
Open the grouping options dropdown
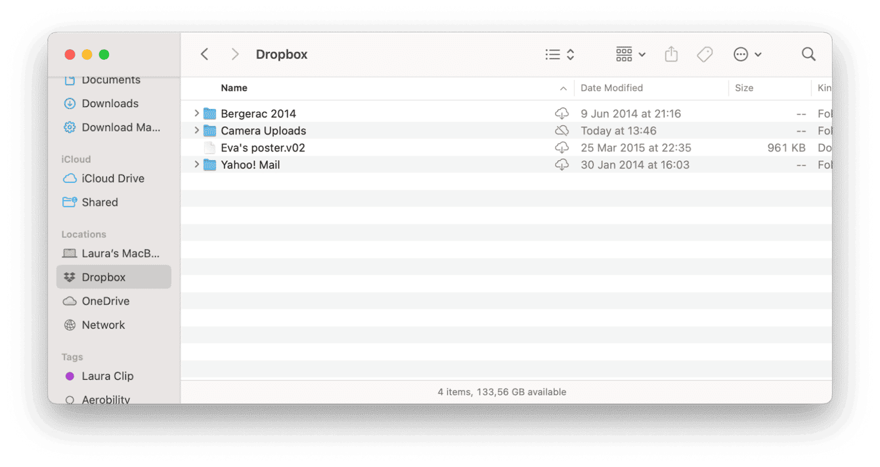click(x=629, y=54)
